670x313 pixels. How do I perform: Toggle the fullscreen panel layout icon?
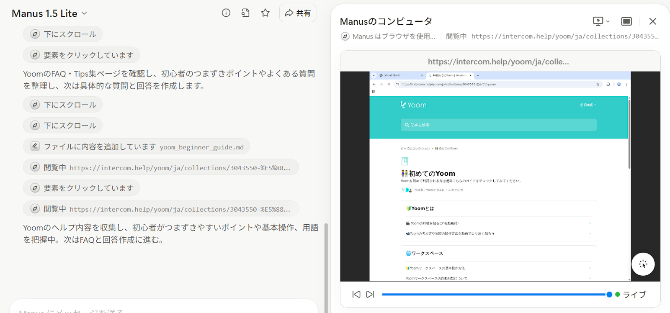coord(626,21)
